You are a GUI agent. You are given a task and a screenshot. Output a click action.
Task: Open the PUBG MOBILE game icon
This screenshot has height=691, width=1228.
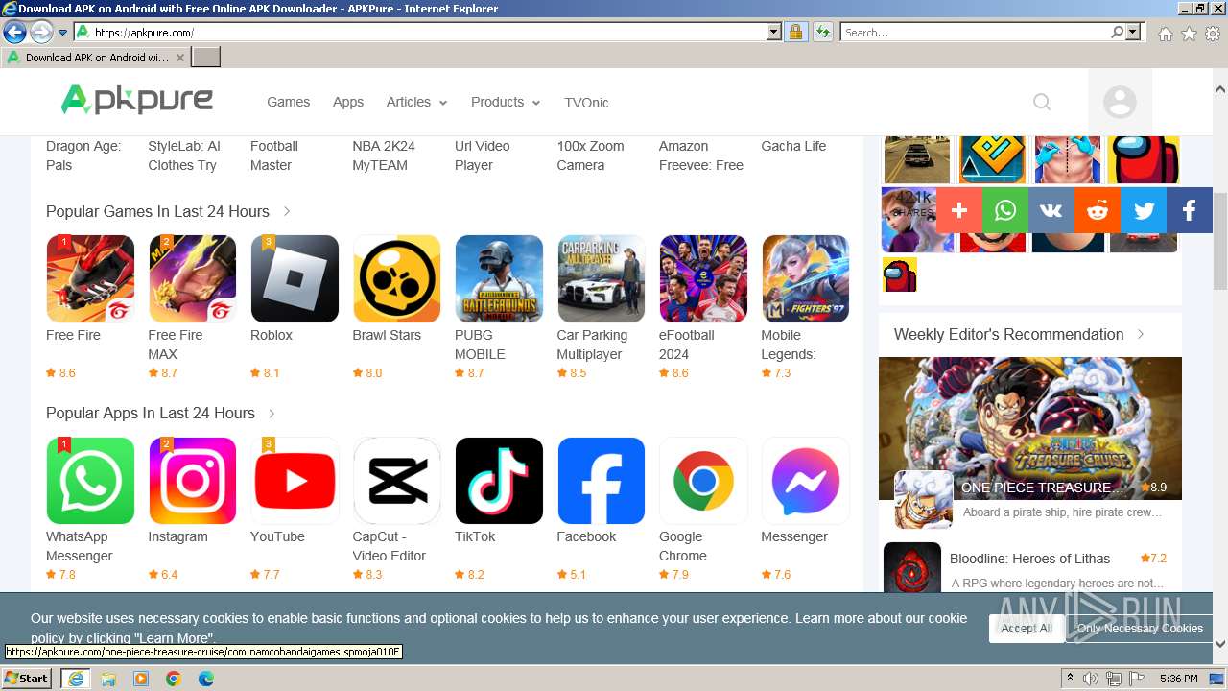(x=499, y=278)
